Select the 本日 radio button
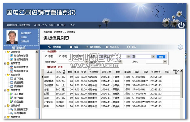Viewport: 190px width, 122px height. click(46, 56)
